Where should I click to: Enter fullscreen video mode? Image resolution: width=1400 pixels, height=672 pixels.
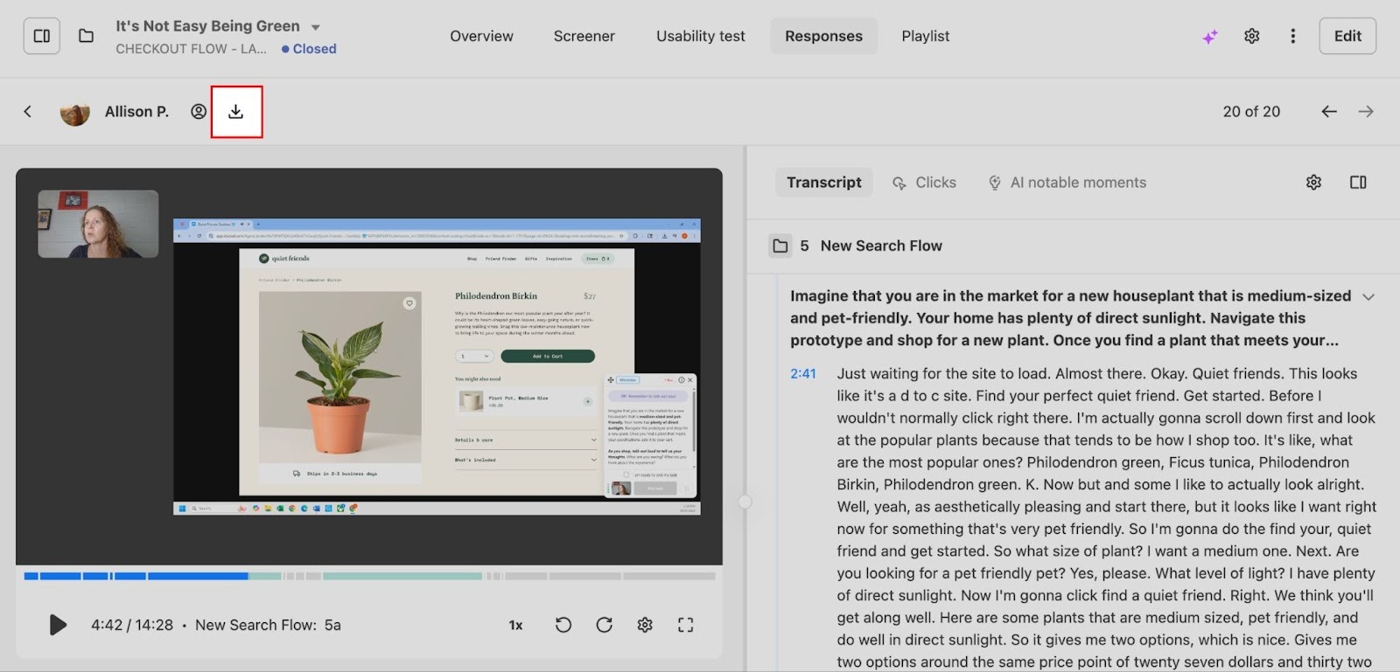pos(686,625)
